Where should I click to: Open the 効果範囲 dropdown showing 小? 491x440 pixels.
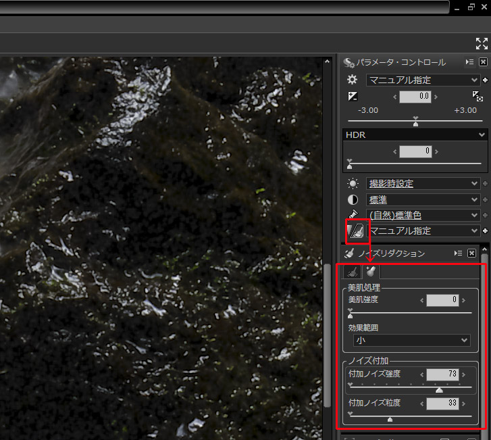pyautogui.click(x=411, y=341)
